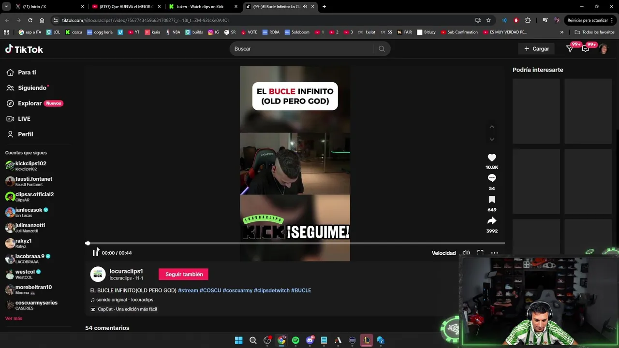Open the profile avatar in TikTok header
619x348 pixels.
point(604,49)
